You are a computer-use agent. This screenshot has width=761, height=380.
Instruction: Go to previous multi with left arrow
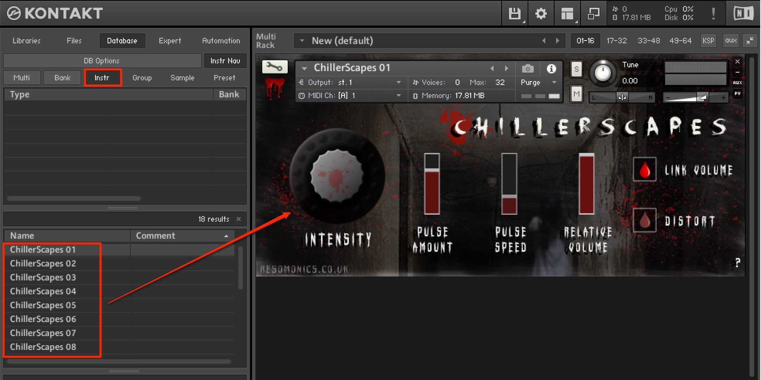(544, 41)
